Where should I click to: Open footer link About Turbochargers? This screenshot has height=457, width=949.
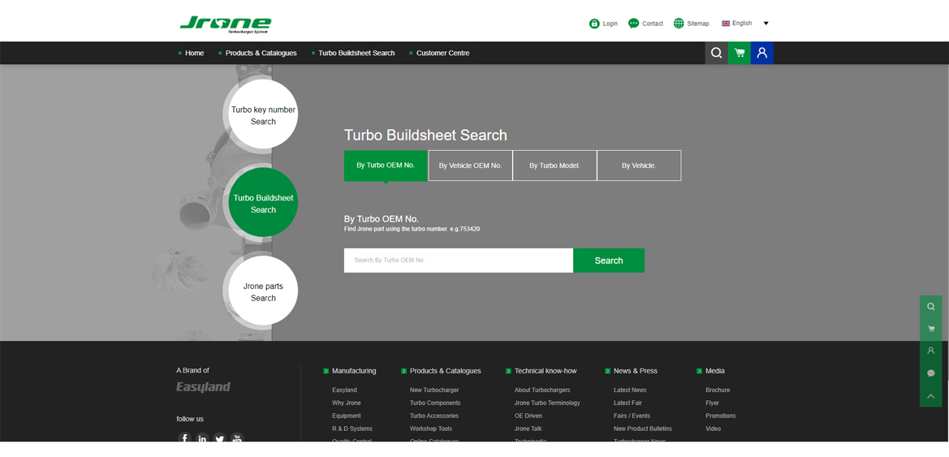[542, 390]
